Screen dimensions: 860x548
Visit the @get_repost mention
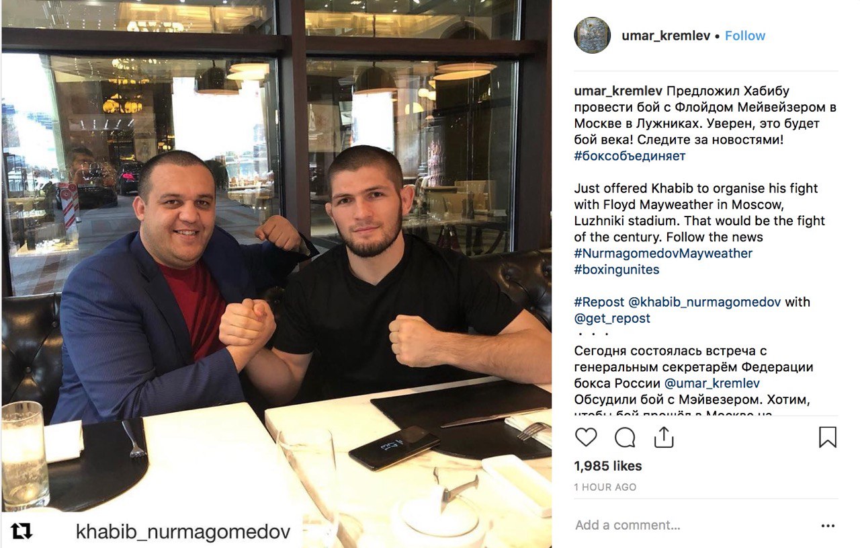point(612,318)
